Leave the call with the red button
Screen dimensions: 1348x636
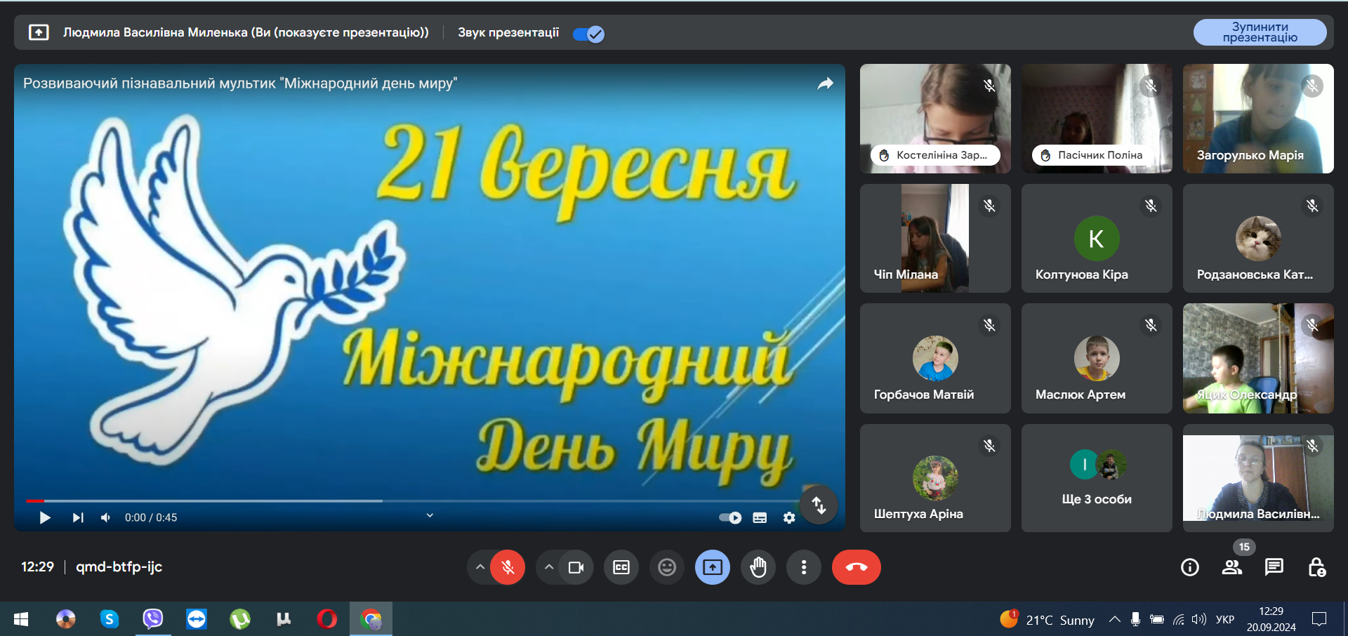coord(857,567)
